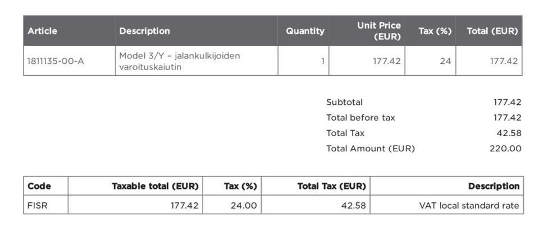Click the 42.58 value under Total Tax (EUR)
The image size is (539, 250).
[354, 206]
